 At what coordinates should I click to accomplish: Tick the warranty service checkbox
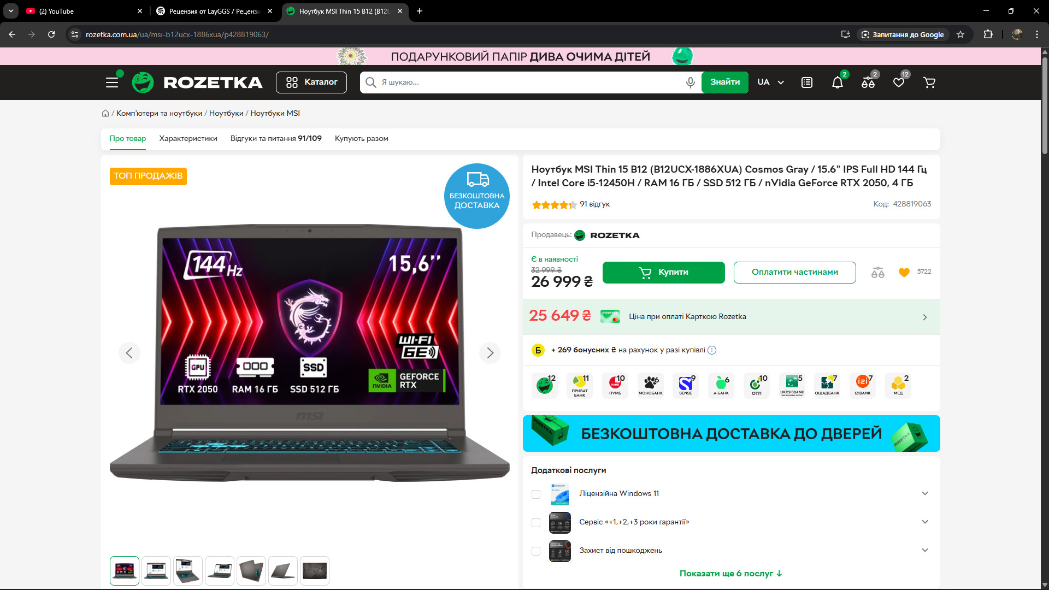click(536, 523)
